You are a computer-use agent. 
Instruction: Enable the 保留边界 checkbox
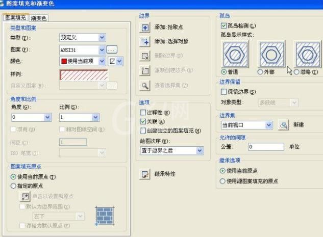tap(223, 92)
